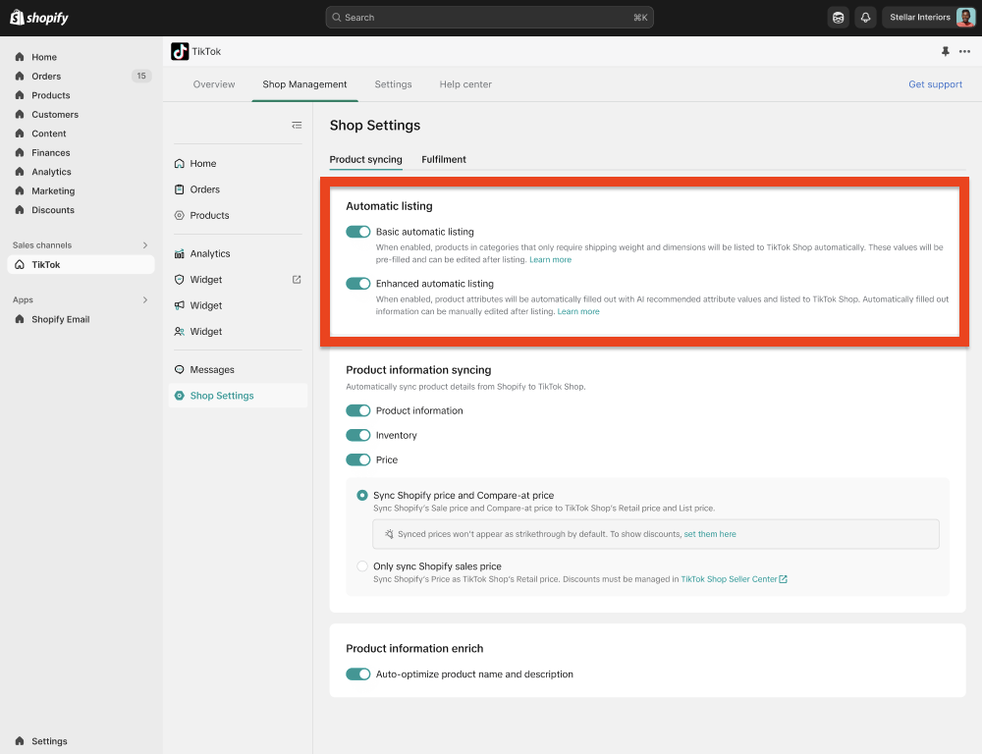Open the three-dot more actions menu
Image resolution: width=982 pixels, height=754 pixels.
tap(964, 52)
